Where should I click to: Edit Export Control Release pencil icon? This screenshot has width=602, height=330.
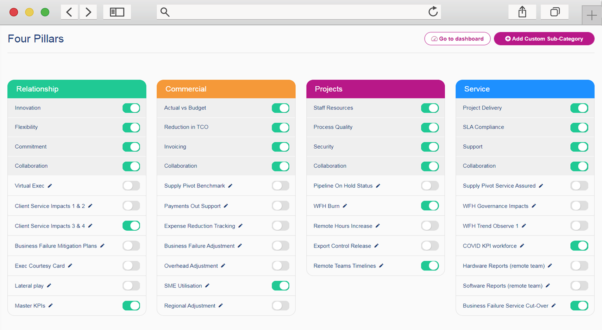(376, 245)
